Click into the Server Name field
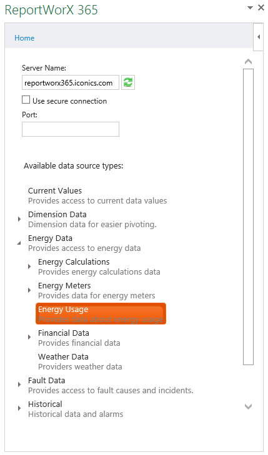 coord(71,83)
